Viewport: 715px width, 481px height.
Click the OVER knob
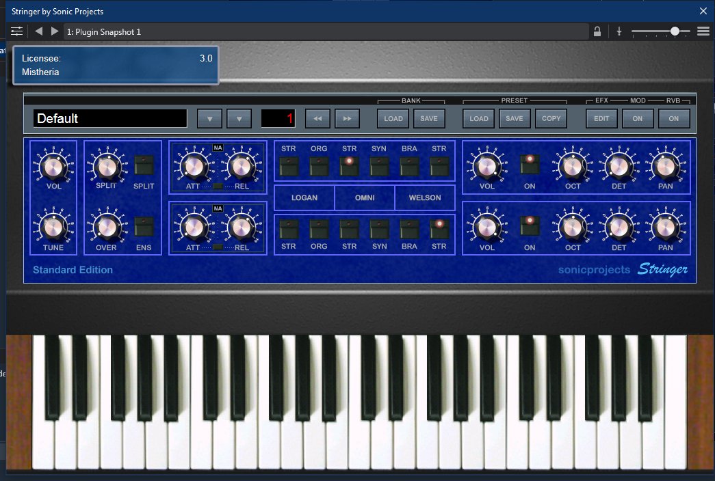[107, 227]
